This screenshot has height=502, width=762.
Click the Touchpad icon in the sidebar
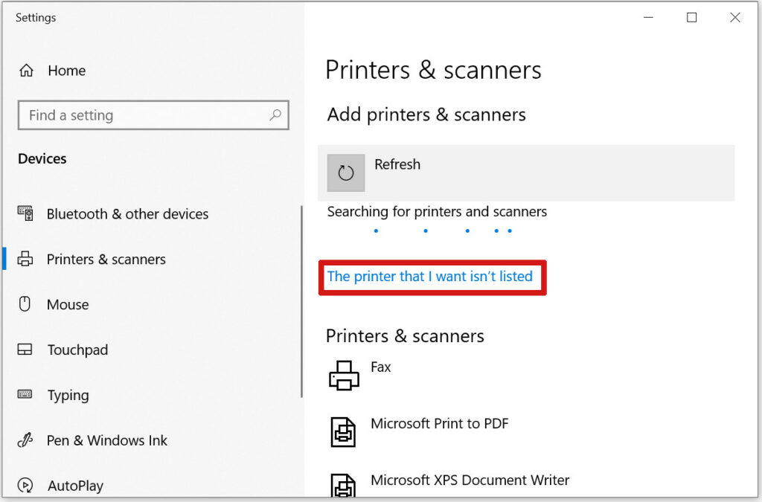tap(25, 349)
